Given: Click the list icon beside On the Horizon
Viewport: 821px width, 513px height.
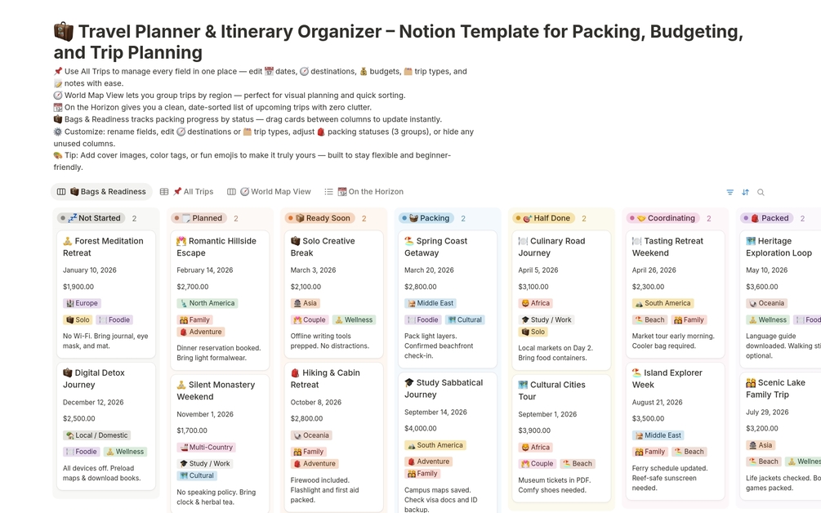Looking at the screenshot, I should coord(328,192).
